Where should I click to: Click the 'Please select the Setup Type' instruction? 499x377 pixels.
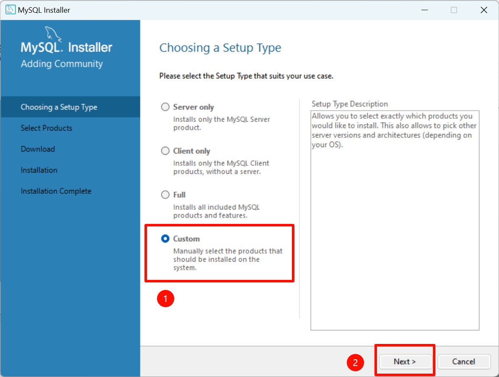click(x=246, y=76)
